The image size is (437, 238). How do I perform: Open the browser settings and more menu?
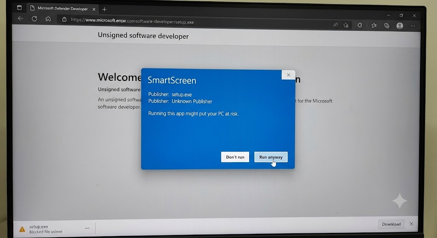pyautogui.click(x=413, y=26)
